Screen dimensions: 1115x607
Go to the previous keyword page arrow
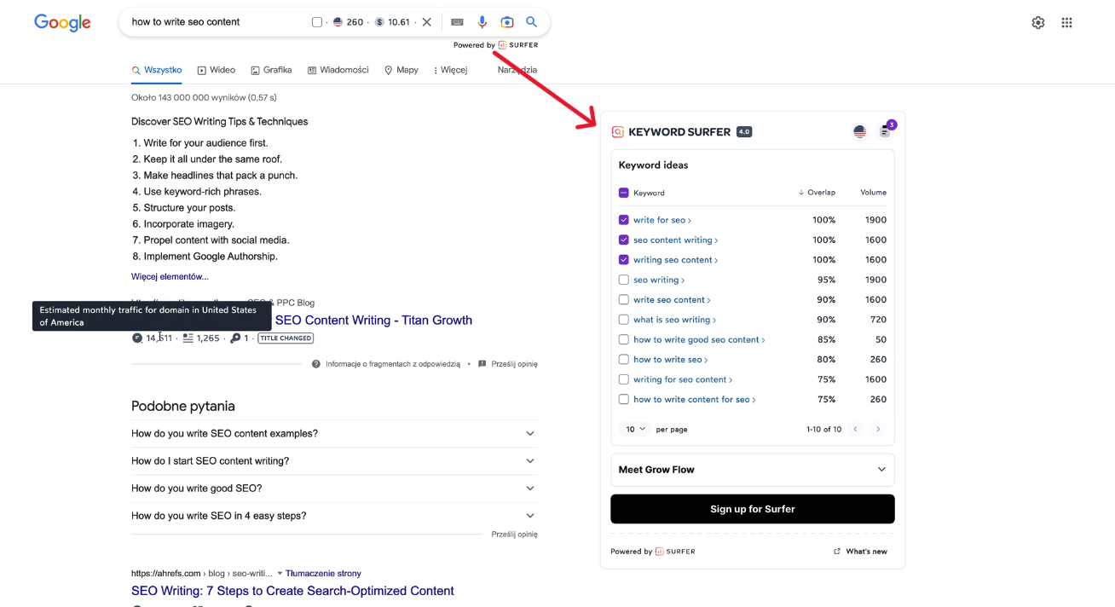(x=855, y=430)
